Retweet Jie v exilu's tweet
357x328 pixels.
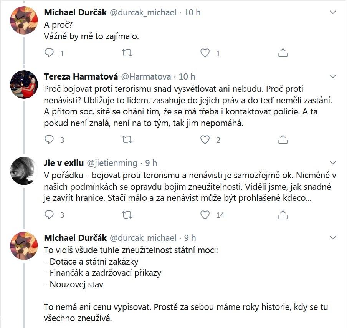coord(127,214)
